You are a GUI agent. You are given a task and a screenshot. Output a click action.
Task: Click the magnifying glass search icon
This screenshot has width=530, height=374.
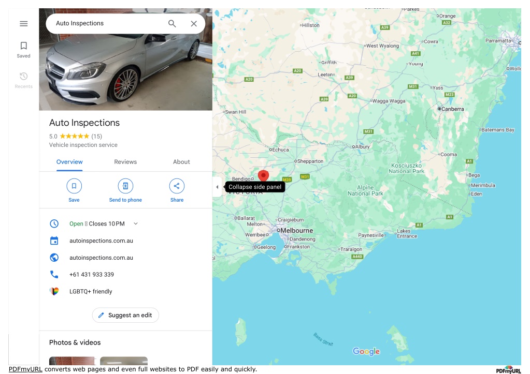click(x=172, y=24)
